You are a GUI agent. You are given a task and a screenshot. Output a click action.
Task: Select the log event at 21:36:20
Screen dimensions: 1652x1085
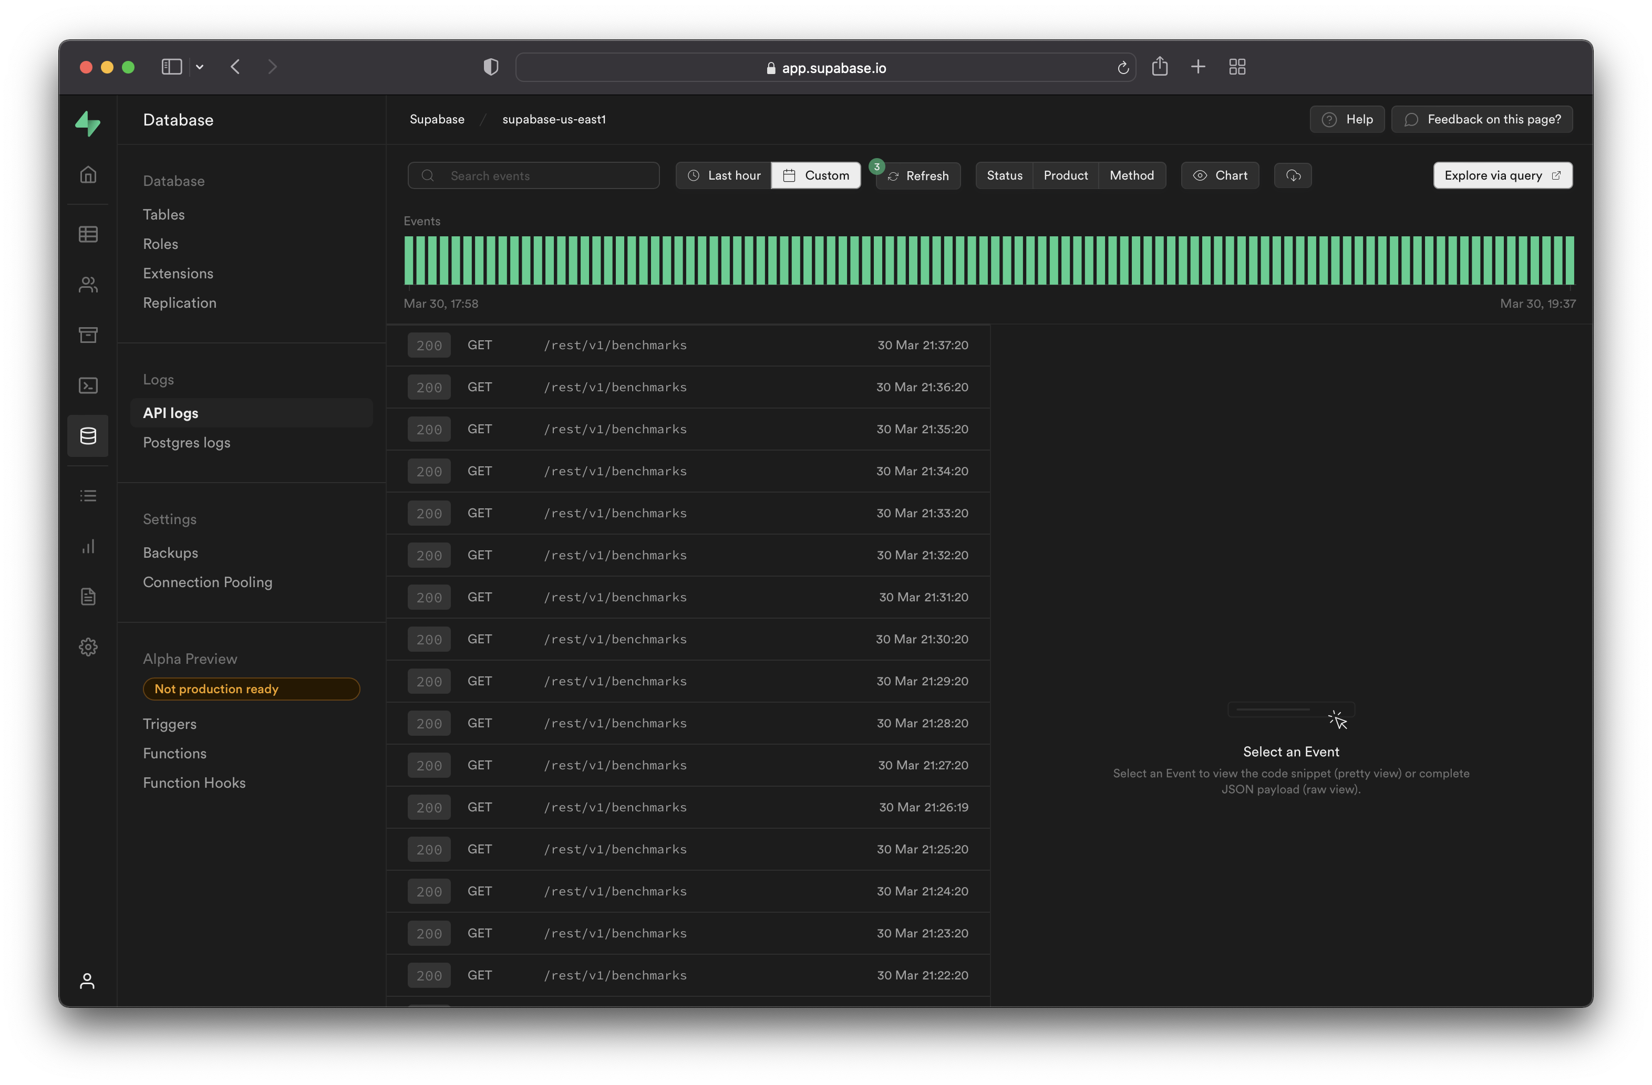tap(688, 387)
